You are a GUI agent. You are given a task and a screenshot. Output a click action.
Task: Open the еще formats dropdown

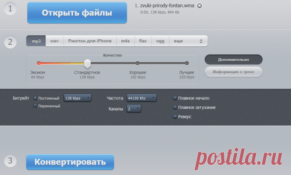click(x=188, y=41)
